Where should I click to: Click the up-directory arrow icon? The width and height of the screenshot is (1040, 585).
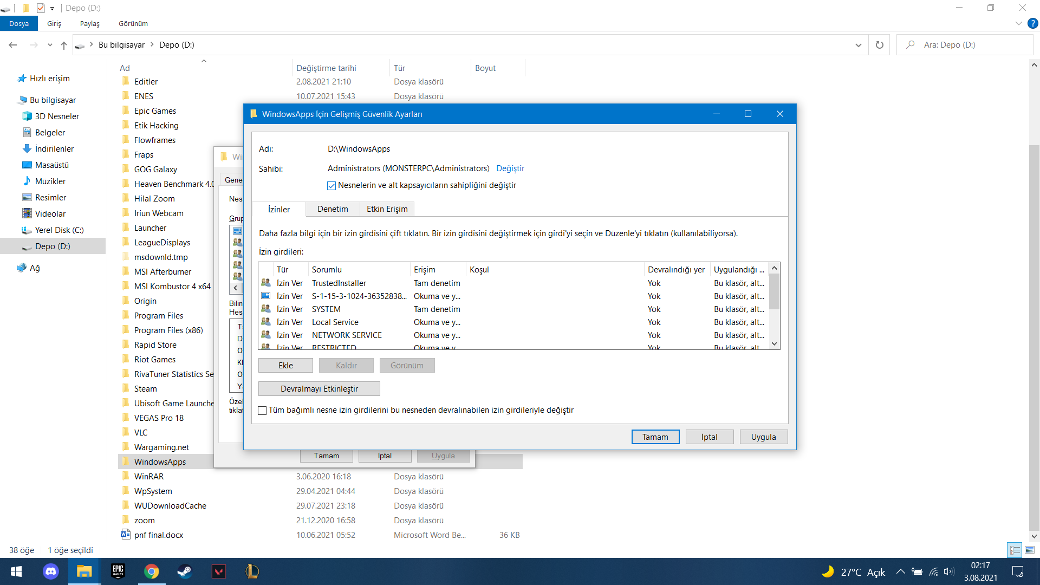64,45
